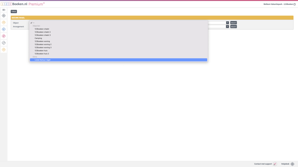
Task: Open the blue list diamond sidebar icon
Action: coord(4,29)
